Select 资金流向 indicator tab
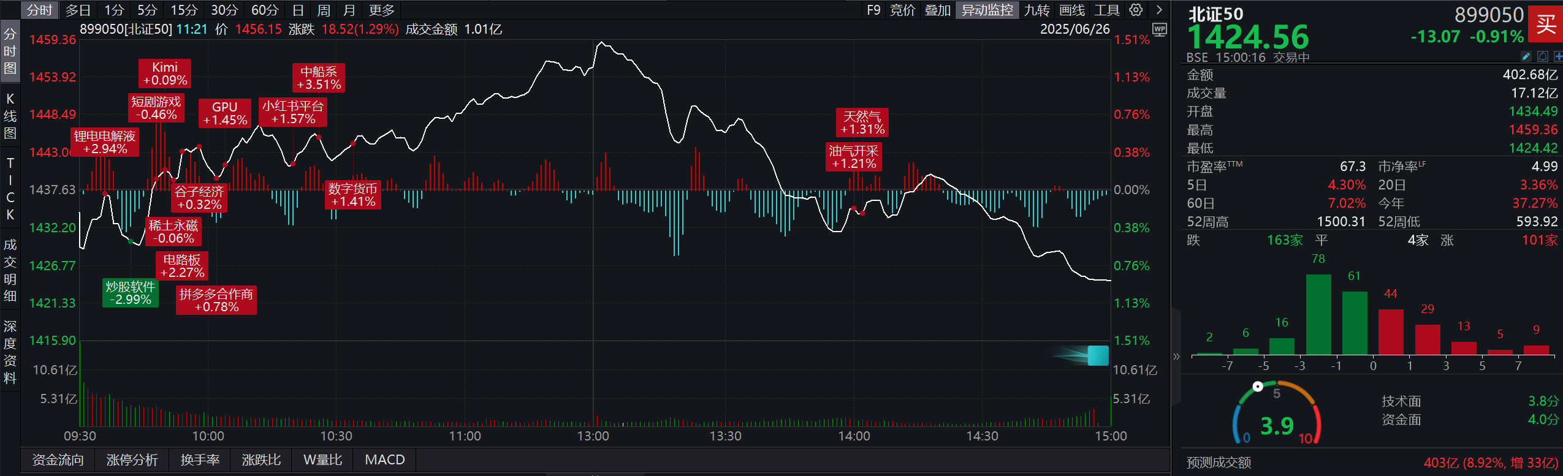 pos(58,459)
